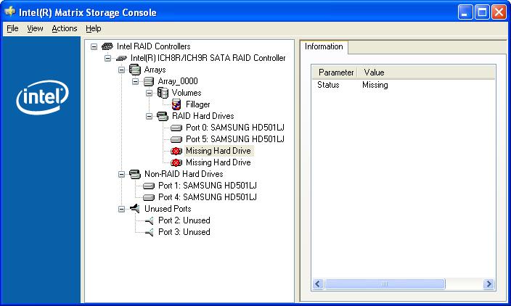
Task: Click the ICH8R/ICH9R SATA controller icon
Action: pyautogui.click(x=121, y=58)
